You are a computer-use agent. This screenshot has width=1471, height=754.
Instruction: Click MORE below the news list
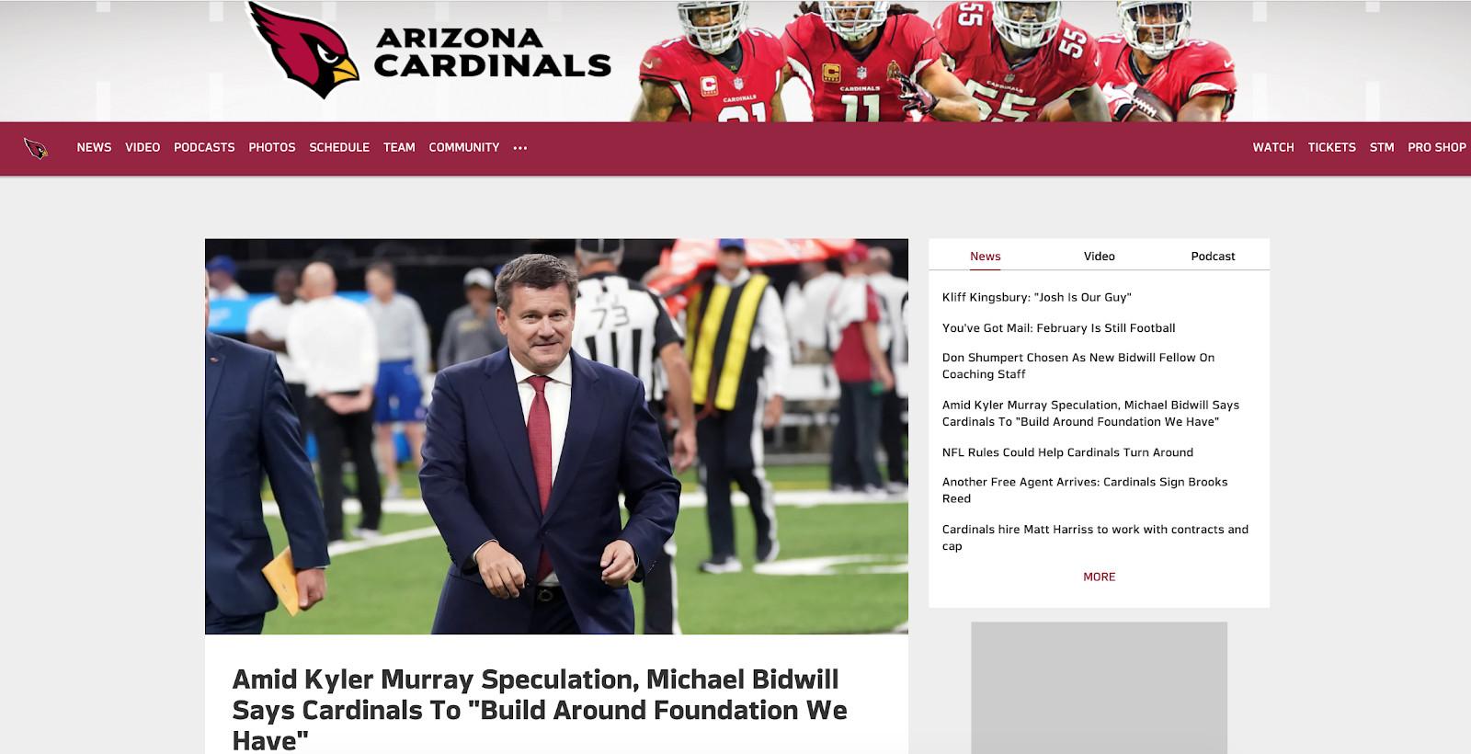[x=1100, y=577]
